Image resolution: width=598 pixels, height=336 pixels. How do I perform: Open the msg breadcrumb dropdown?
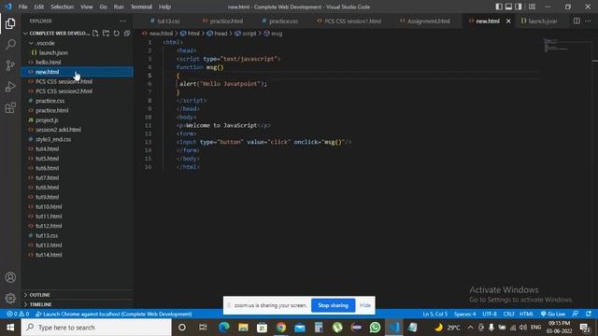point(273,34)
